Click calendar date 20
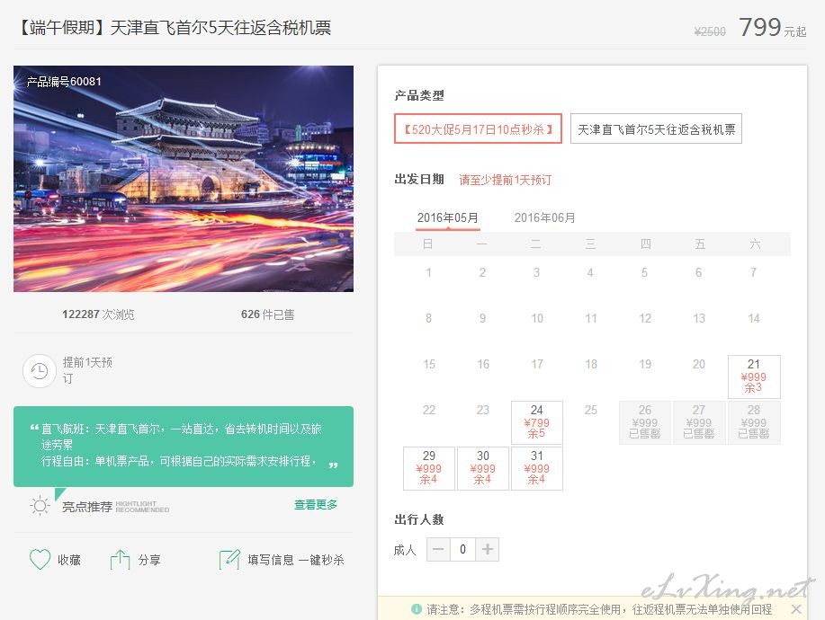Image resolution: width=825 pixels, height=620 pixels. [699, 364]
